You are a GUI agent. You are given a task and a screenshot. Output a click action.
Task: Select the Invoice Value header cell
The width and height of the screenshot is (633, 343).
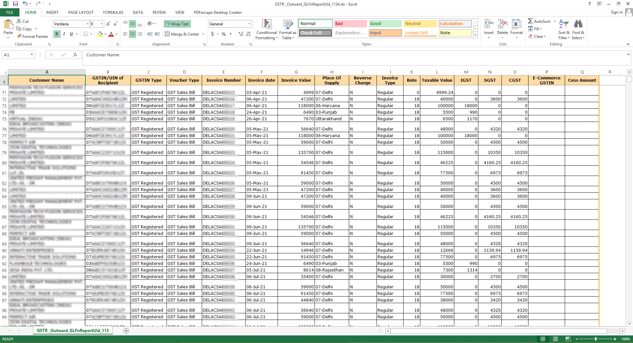point(296,80)
